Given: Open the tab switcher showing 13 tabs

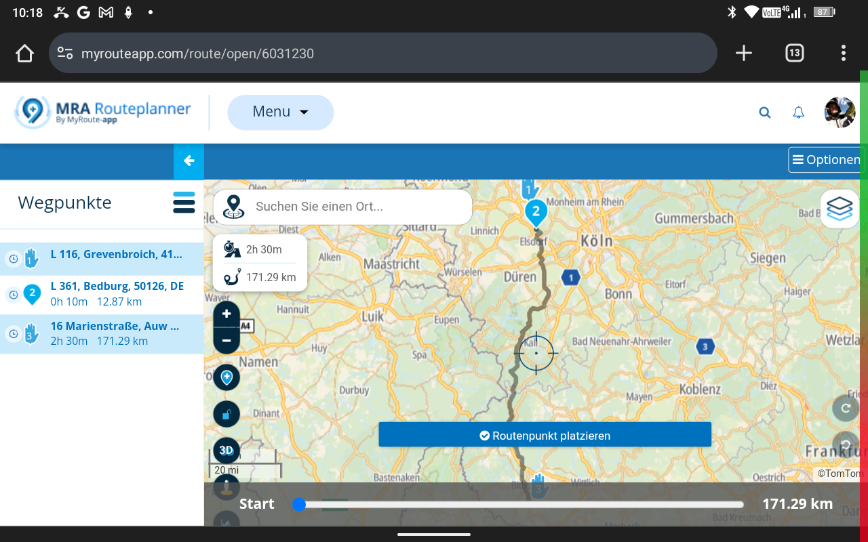Looking at the screenshot, I should (x=794, y=54).
